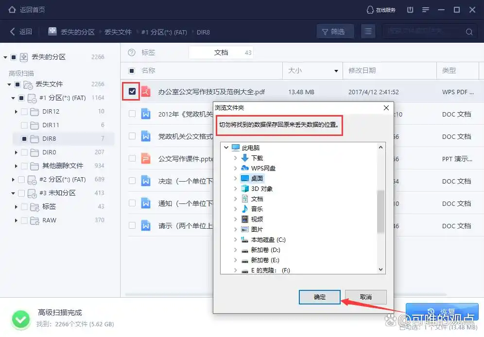484x337 pixels.
Task: Click the 返回首页 link
Action: coord(33,10)
